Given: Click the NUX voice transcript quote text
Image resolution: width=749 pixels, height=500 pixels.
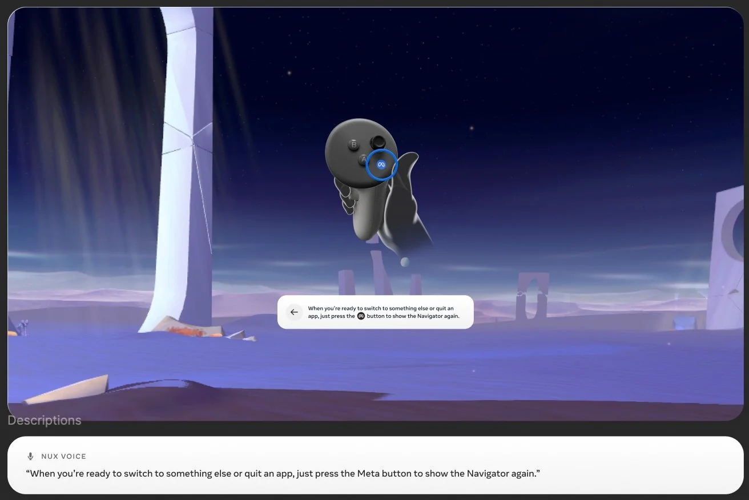Looking at the screenshot, I should tap(283, 474).
